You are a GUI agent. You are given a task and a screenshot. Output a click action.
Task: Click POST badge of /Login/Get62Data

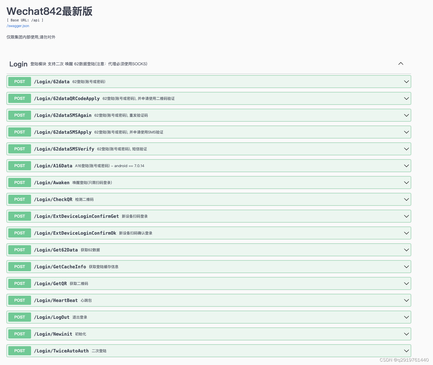[x=20, y=250]
